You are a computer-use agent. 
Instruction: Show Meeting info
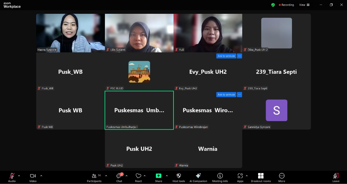(220, 177)
